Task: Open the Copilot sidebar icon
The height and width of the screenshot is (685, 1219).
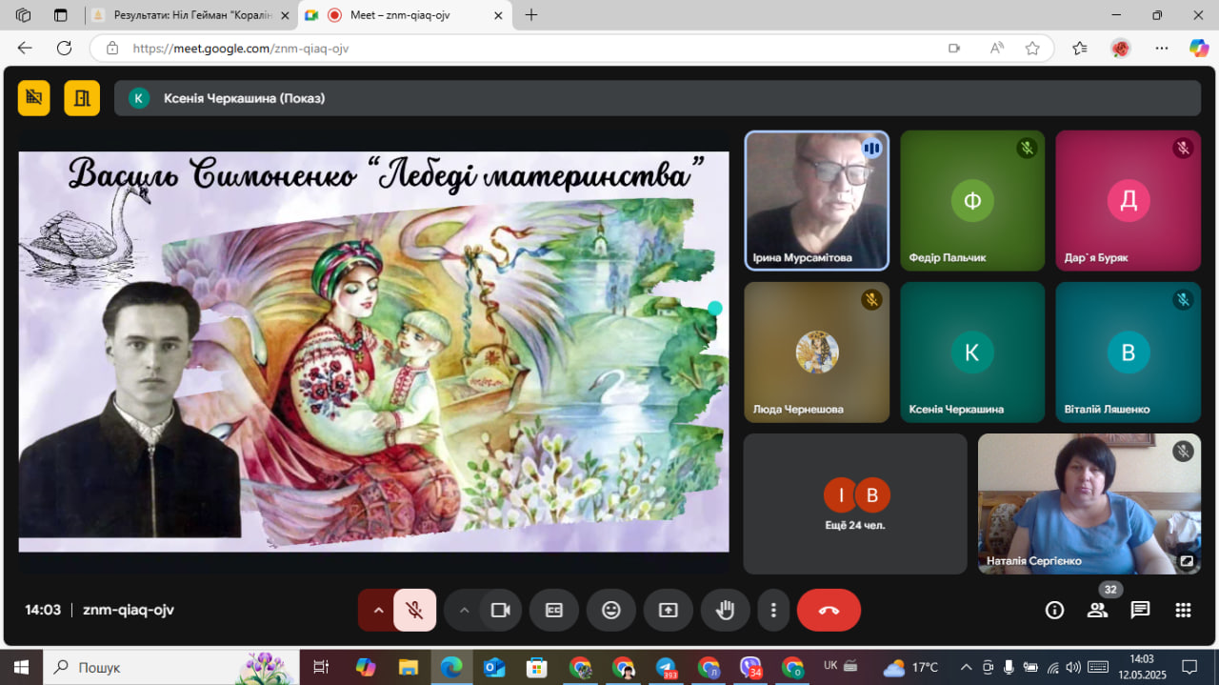Action: 1199,48
